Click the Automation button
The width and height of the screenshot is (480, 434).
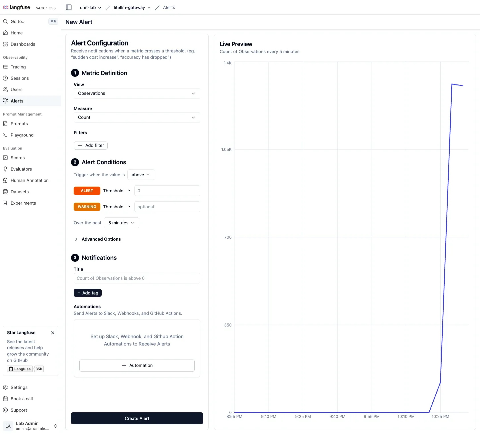tap(137, 366)
